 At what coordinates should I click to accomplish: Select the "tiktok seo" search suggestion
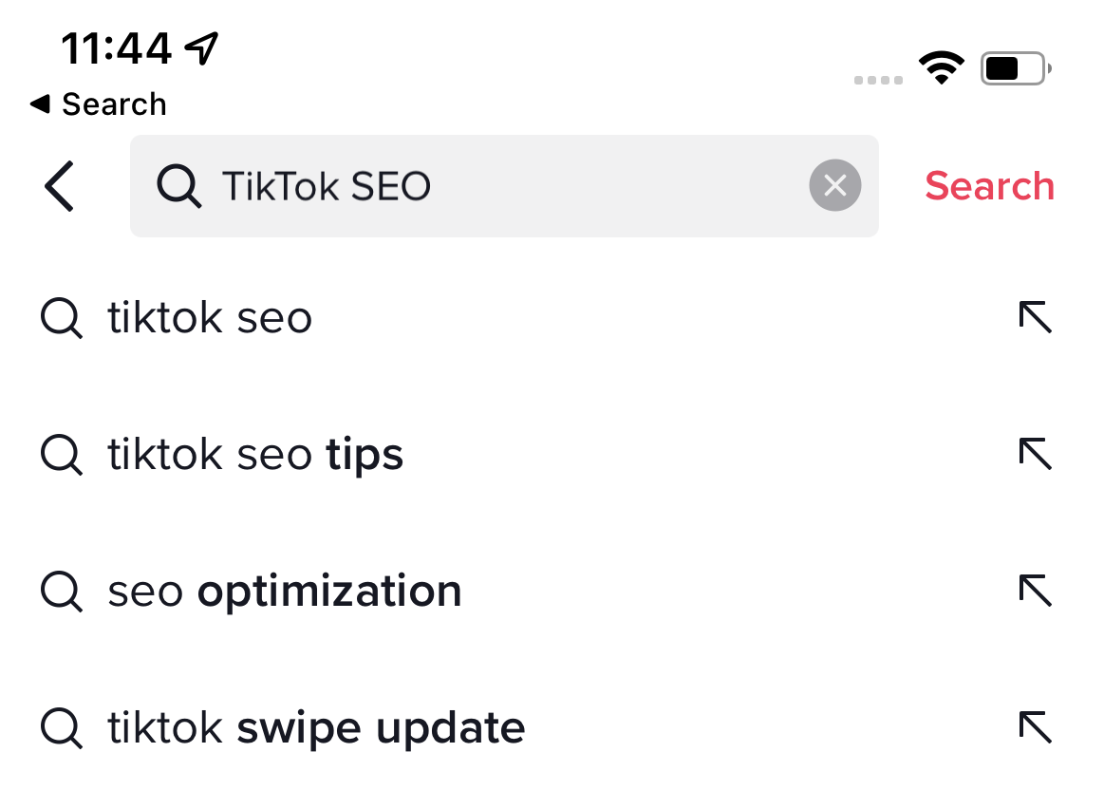pyautogui.click(x=211, y=317)
